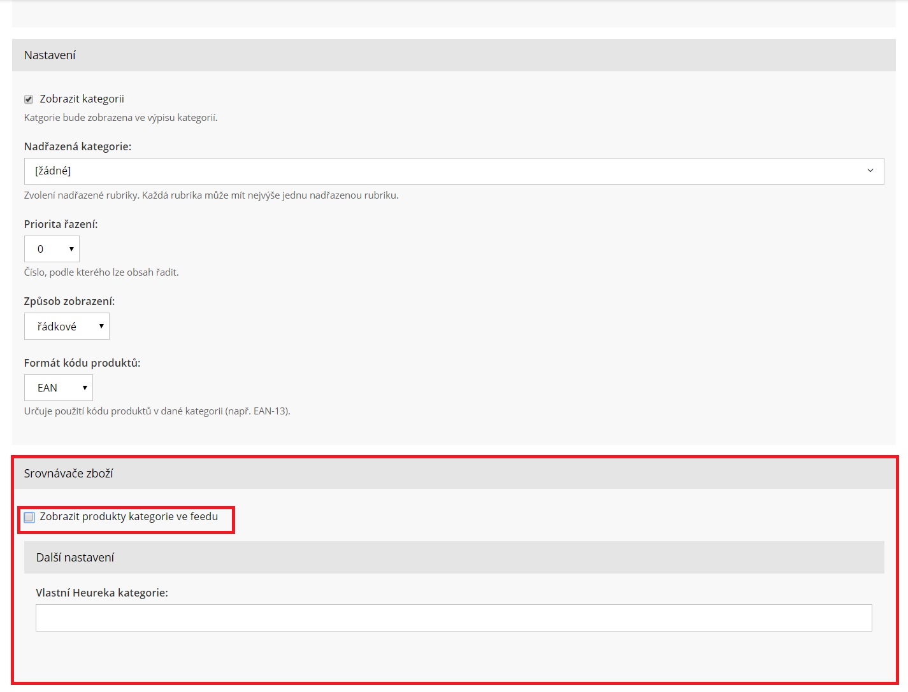Open the "Způsob zobrazení" řádkové dropdown
The image size is (908, 692).
tap(67, 327)
